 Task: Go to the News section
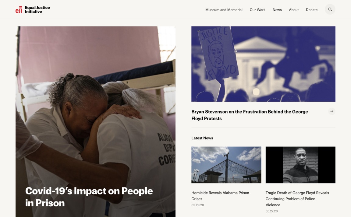point(277,10)
